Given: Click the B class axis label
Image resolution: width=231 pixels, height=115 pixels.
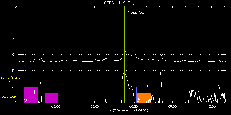Looking at the screenshot, I should 13,71.
